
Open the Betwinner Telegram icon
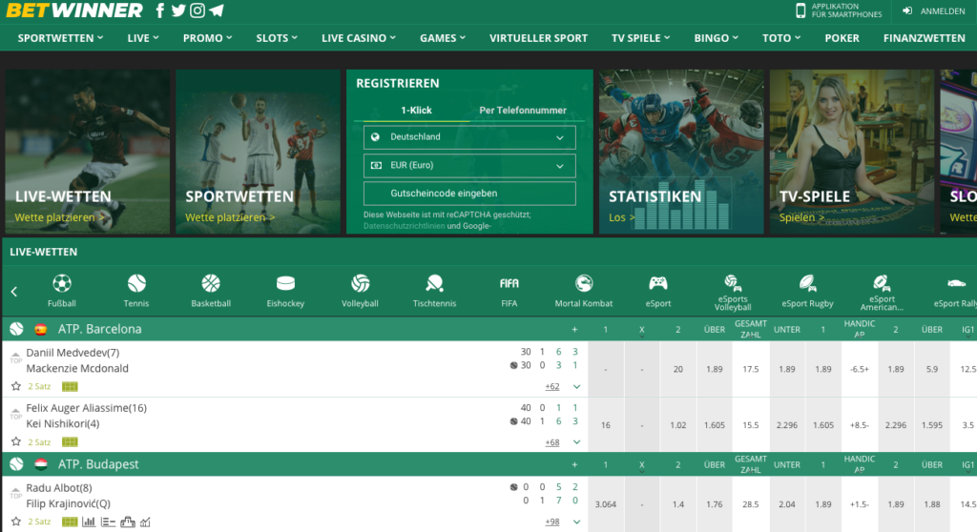coord(217,10)
